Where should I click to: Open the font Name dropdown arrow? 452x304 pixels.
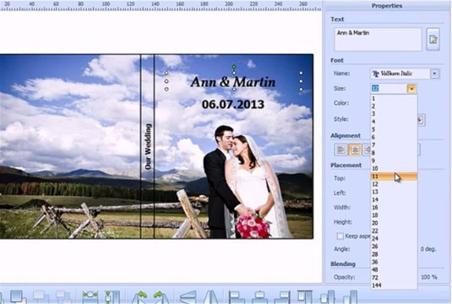pos(435,73)
